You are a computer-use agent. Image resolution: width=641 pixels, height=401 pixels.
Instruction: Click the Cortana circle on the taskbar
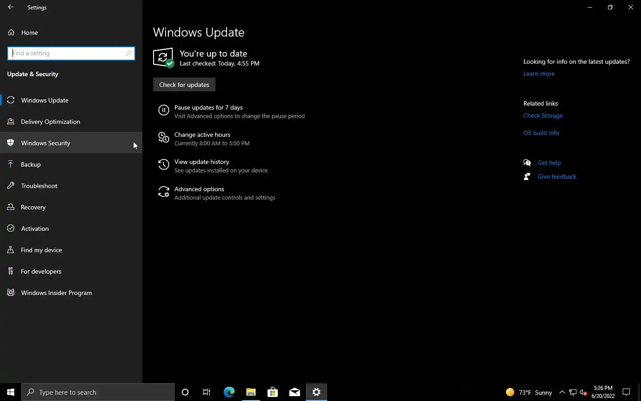(x=185, y=392)
